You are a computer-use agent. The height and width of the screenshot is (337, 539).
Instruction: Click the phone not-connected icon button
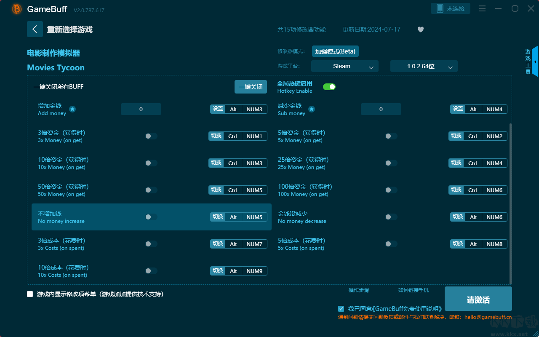click(x=450, y=8)
